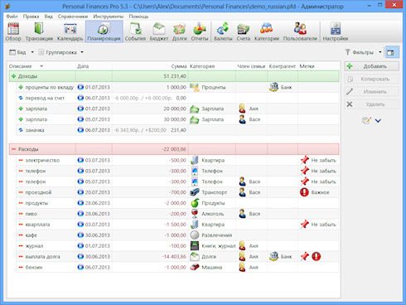This screenshot has height=305, width=406.
Task: Click the notes edit pencil icon
Action: (366, 120)
